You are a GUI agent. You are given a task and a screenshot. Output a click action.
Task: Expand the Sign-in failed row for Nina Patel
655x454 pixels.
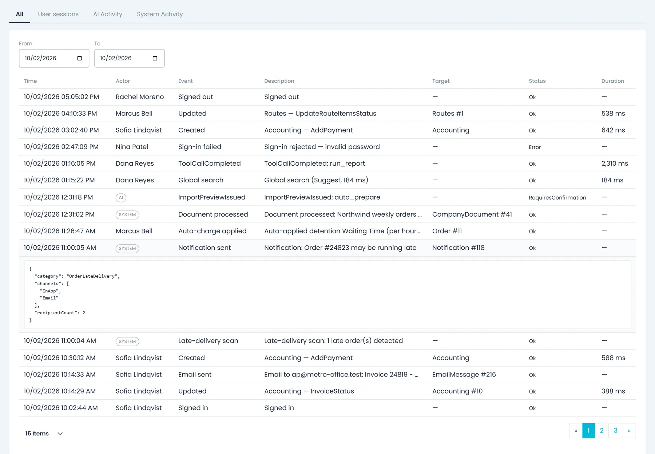pos(327,147)
